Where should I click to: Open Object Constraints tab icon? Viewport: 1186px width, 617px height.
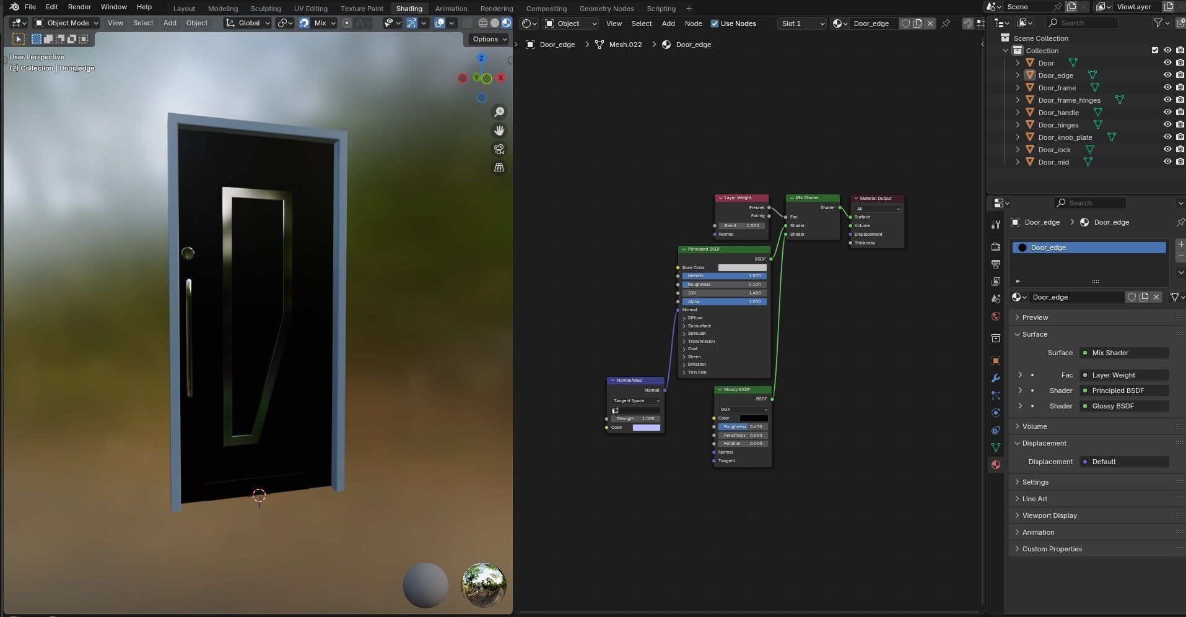click(996, 430)
